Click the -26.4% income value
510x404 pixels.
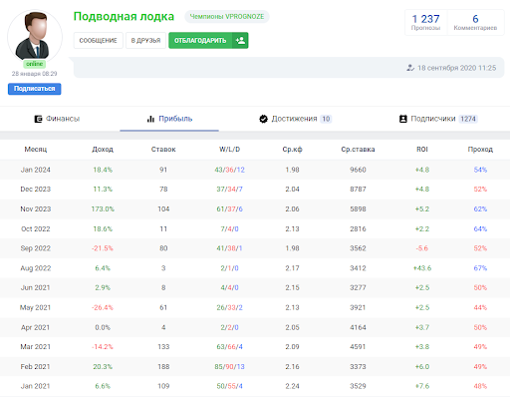click(x=103, y=307)
